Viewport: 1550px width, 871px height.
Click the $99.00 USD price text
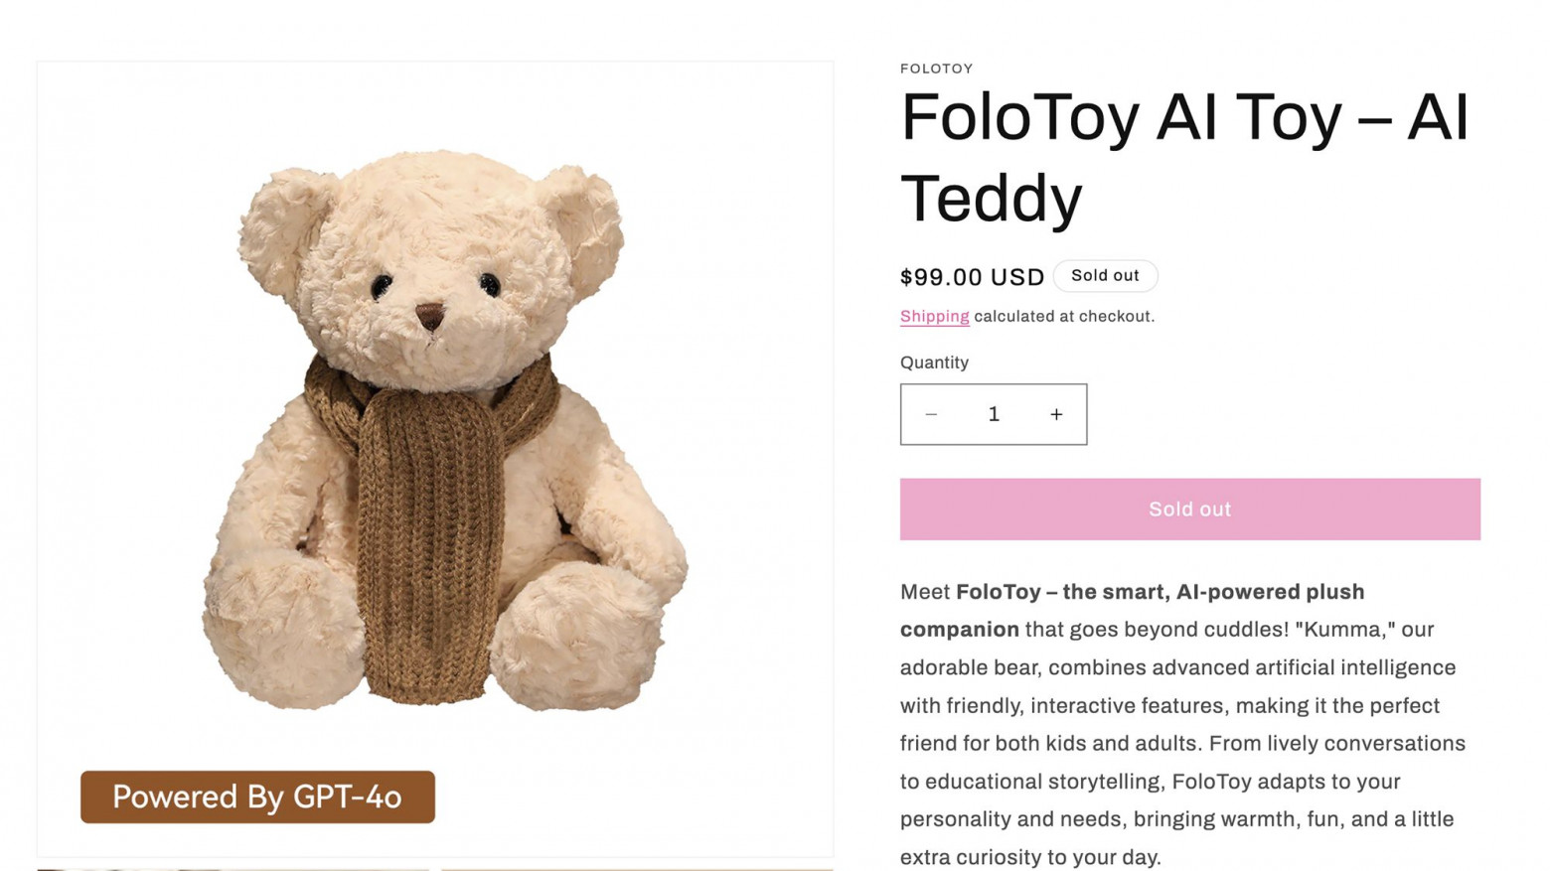click(x=972, y=277)
